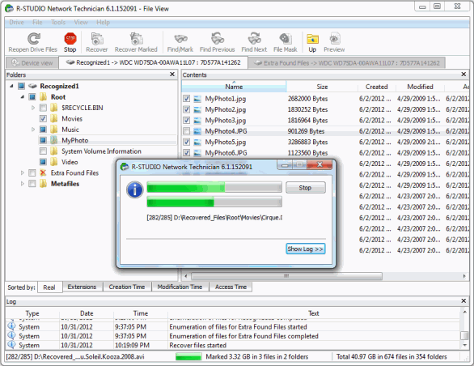Close the Folders panel
Image resolution: width=474 pixels, height=366 pixels.
[172, 74]
